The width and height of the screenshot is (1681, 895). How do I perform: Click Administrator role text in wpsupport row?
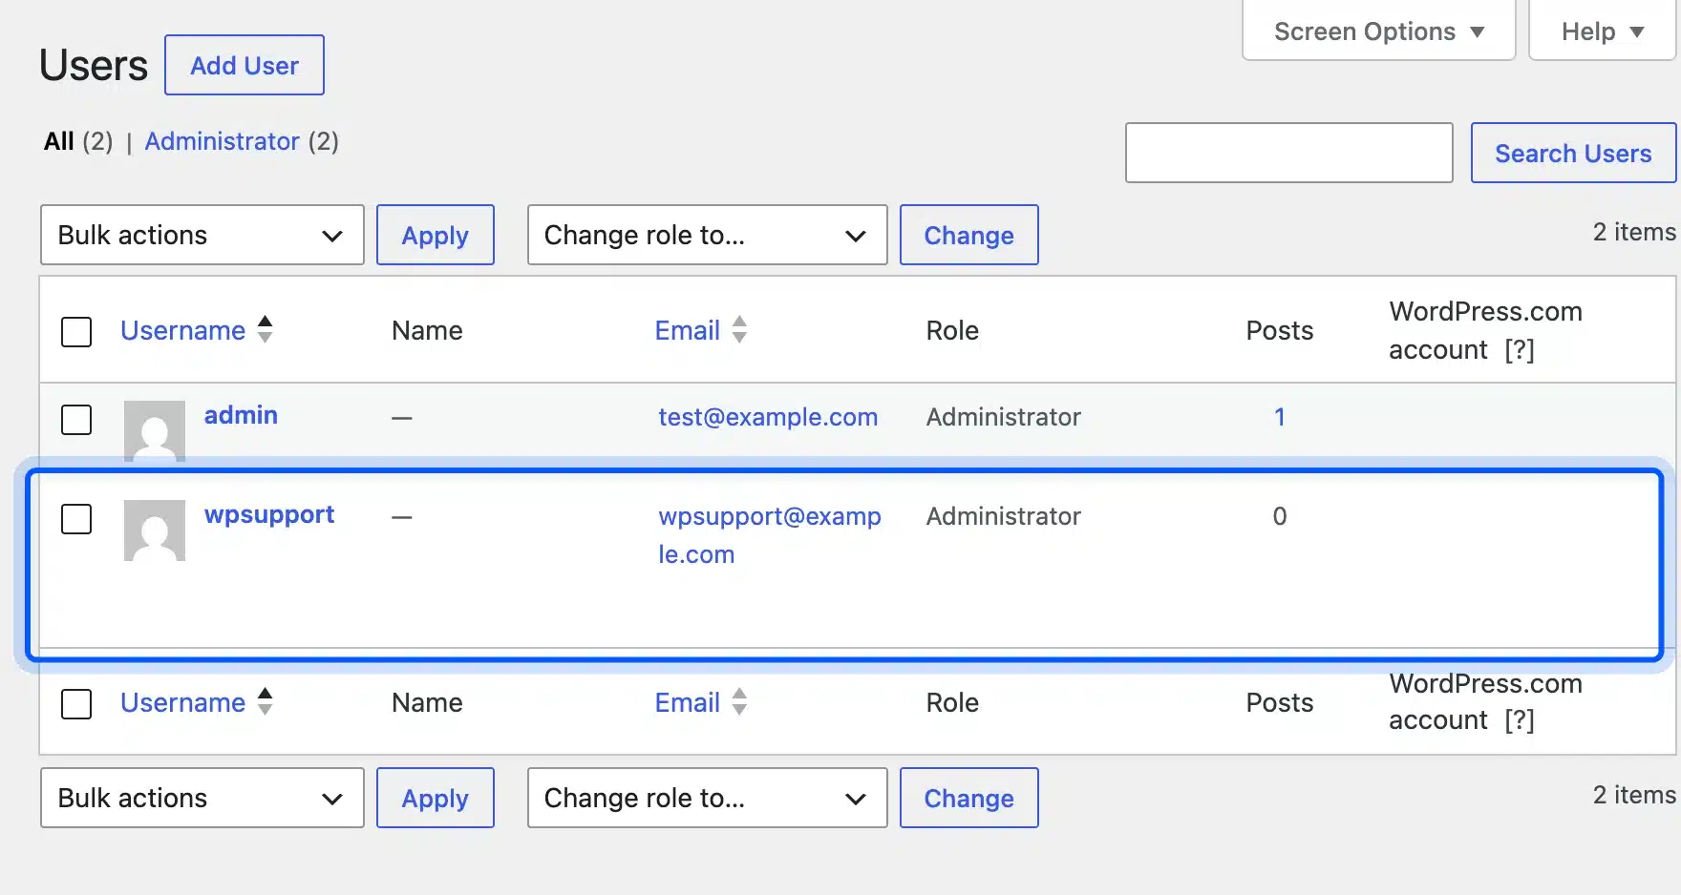[1004, 516]
